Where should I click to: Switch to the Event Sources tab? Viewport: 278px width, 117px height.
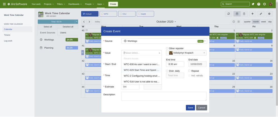(48, 33)
